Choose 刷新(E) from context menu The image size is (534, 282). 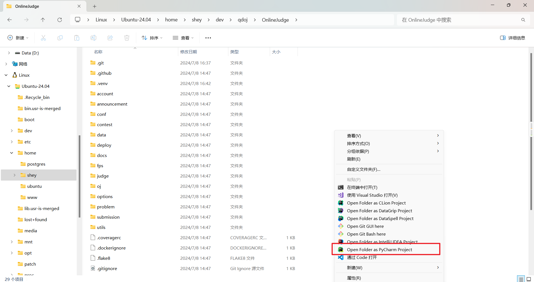389,159
